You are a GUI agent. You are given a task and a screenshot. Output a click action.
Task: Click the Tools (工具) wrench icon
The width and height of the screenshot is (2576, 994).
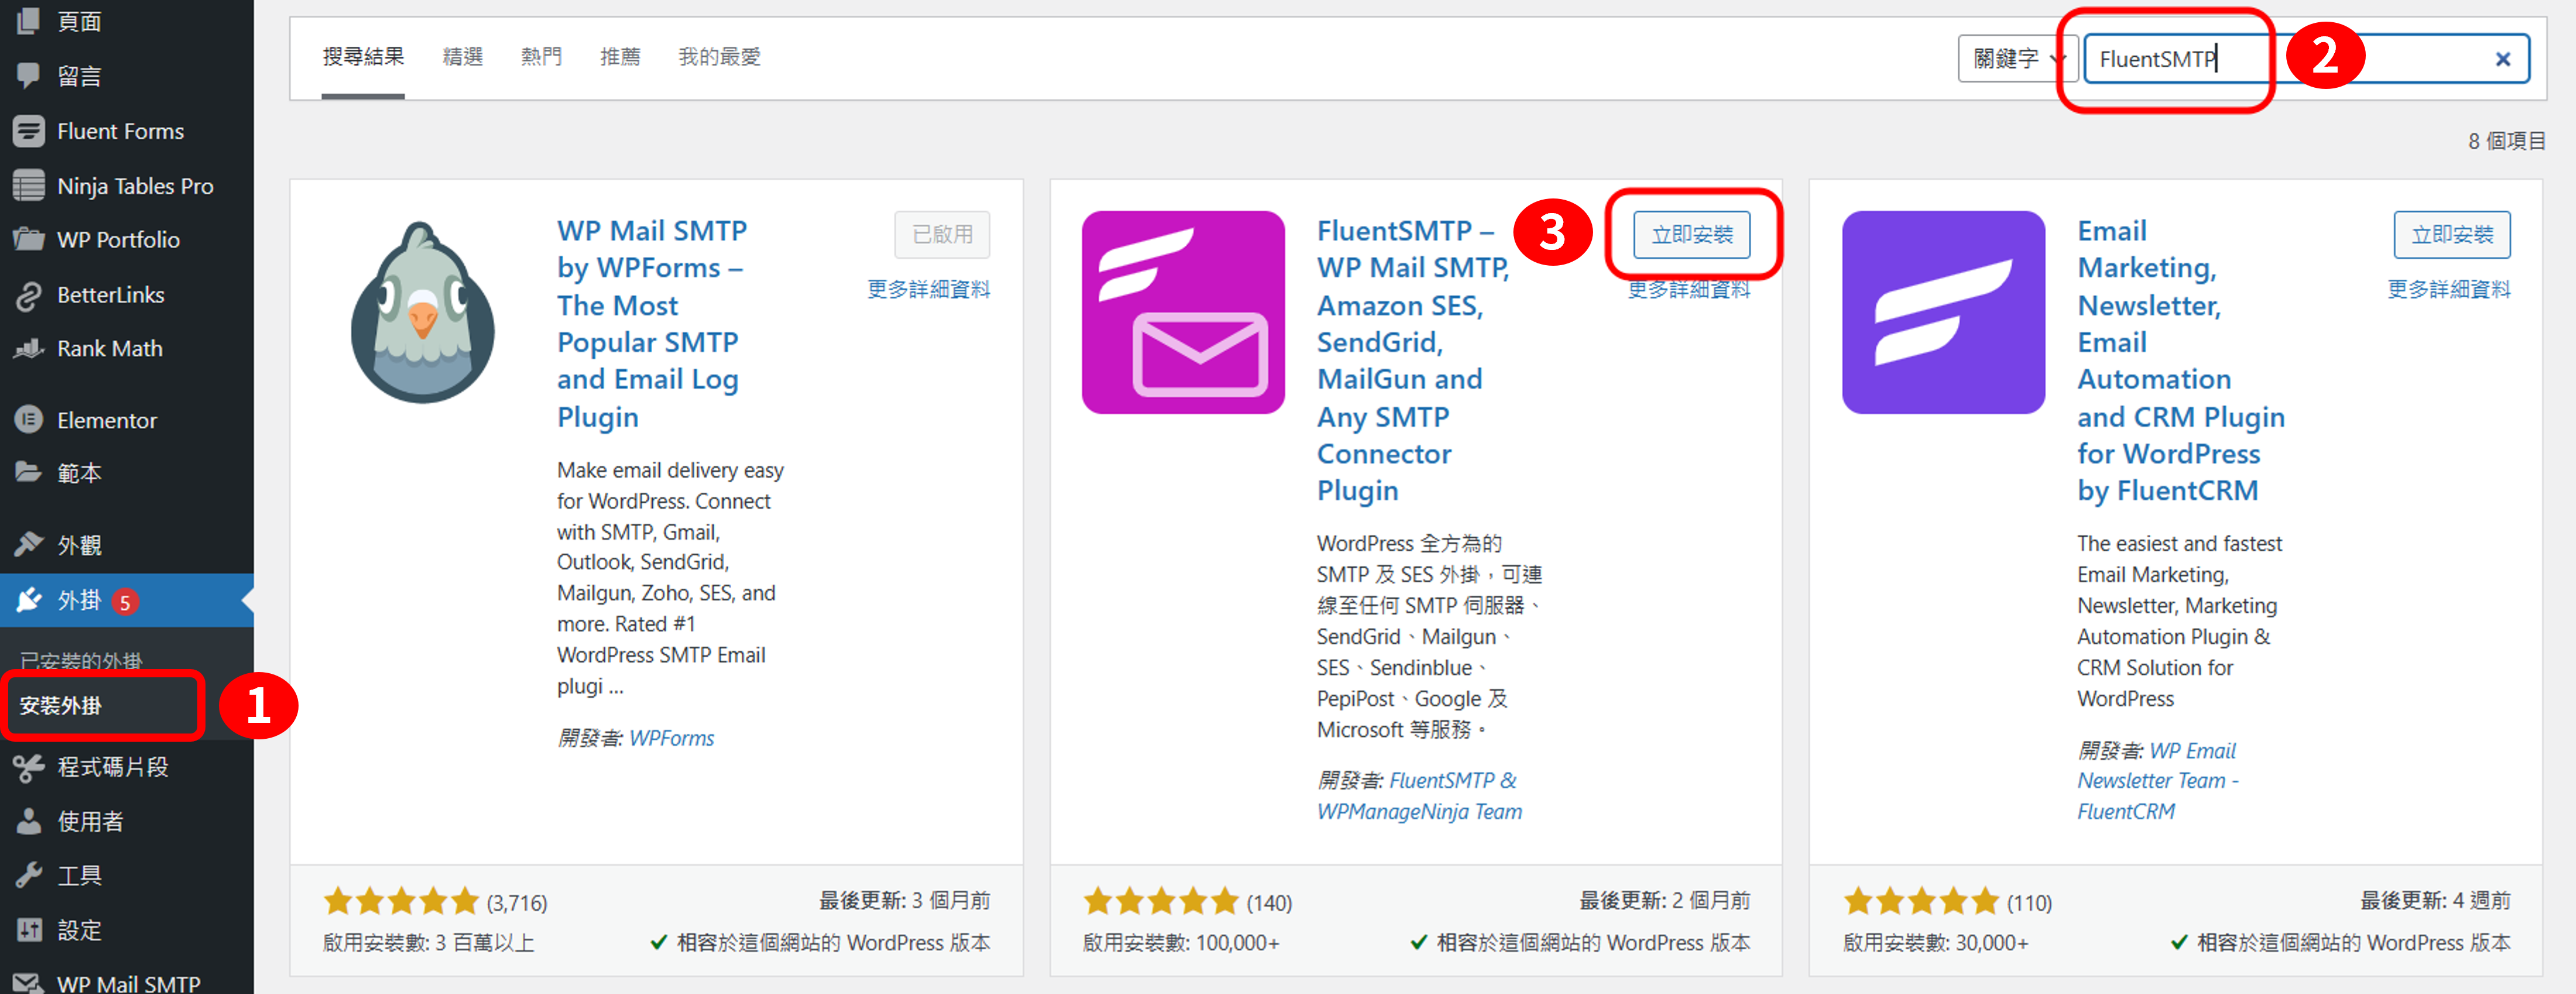click(x=28, y=876)
